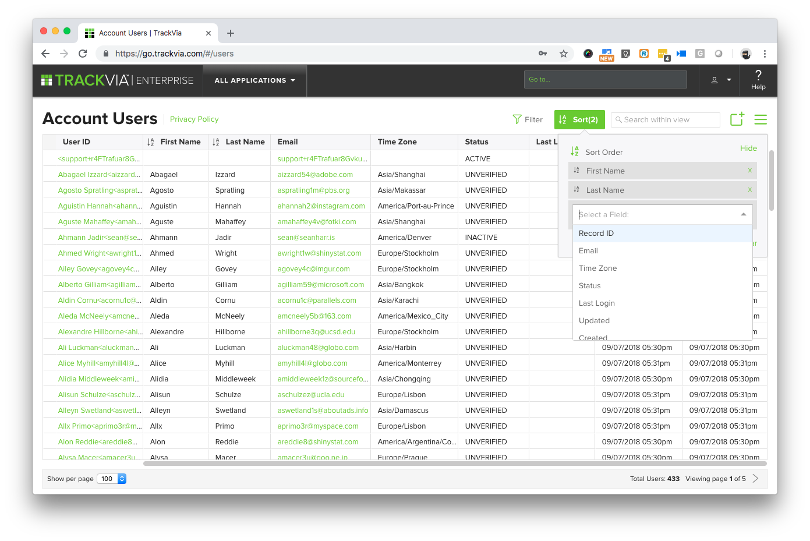Remove the Last Name sort with its x
Viewport: 810px width, 541px height.
click(749, 190)
